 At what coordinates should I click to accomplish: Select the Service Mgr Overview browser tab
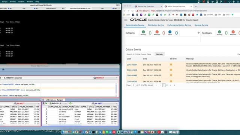coord(148,6)
